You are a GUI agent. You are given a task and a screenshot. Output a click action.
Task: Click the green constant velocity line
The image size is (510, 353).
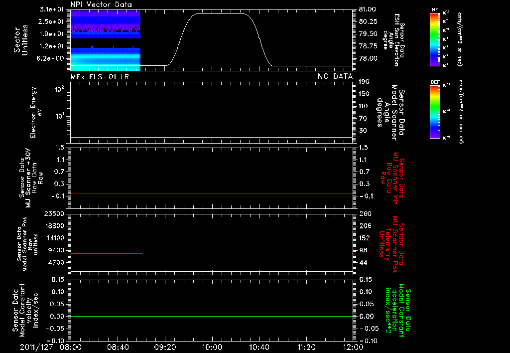tap(212, 316)
